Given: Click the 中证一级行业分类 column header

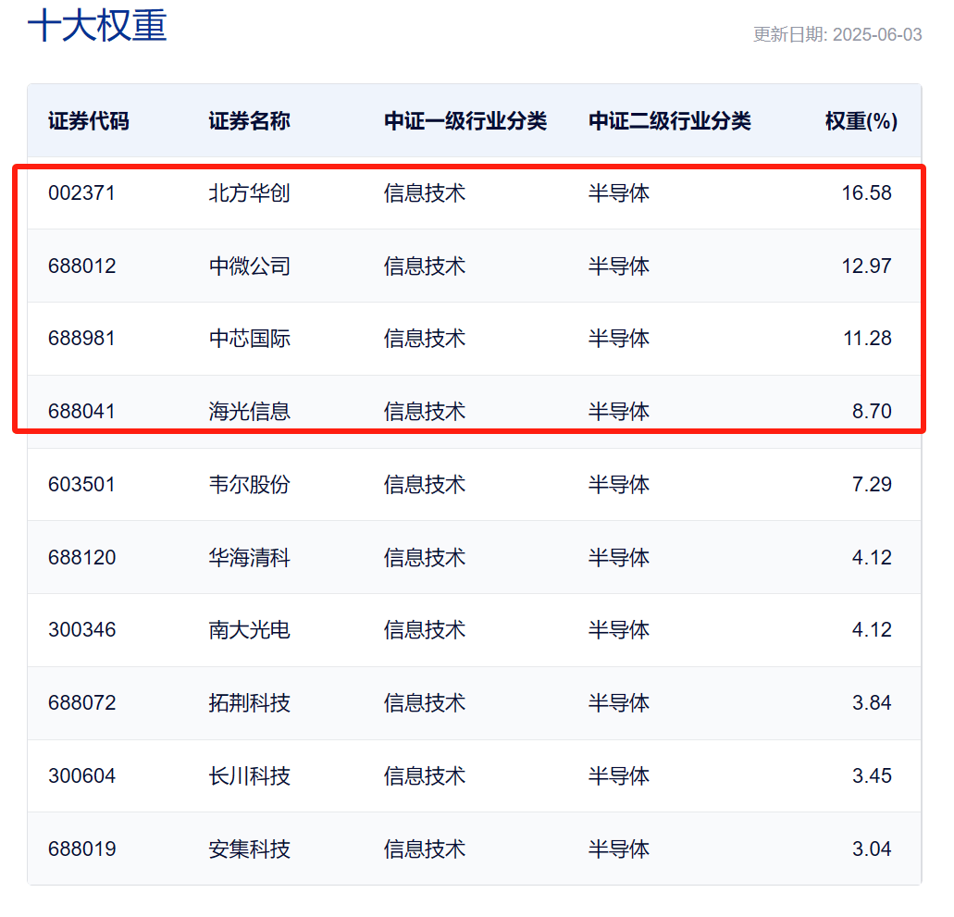Looking at the screenshot, I should tap(465, 121).
